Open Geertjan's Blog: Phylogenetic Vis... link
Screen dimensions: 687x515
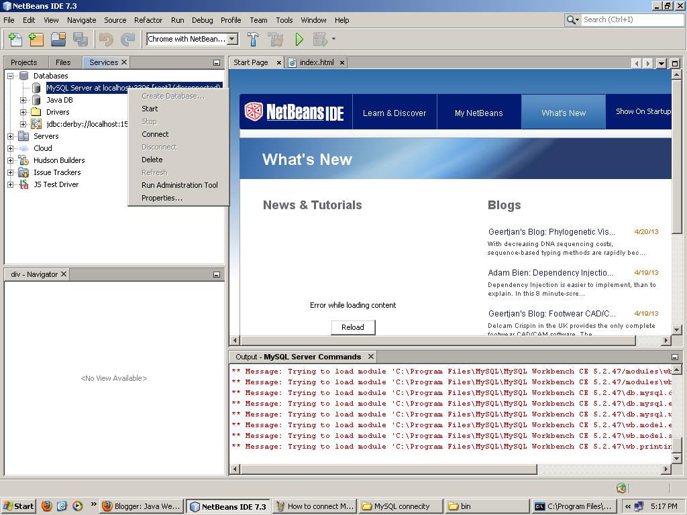(x=551, y=231)
